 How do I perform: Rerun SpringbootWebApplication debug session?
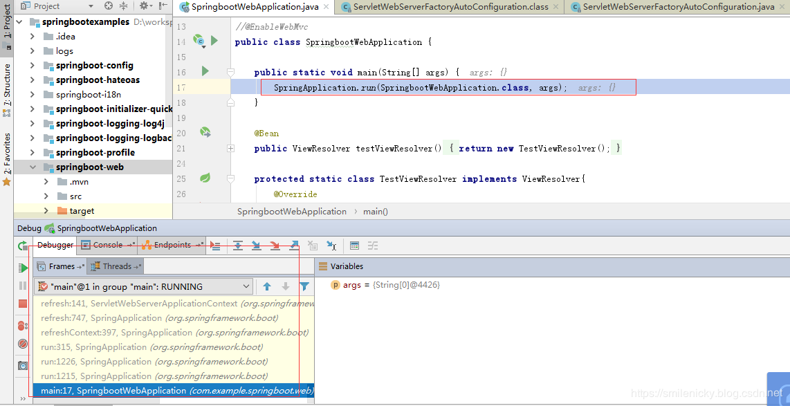22,246
